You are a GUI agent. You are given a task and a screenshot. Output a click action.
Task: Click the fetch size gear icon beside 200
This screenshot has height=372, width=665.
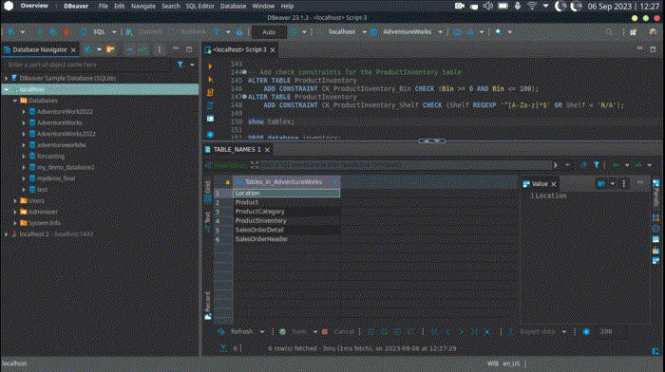586,332
